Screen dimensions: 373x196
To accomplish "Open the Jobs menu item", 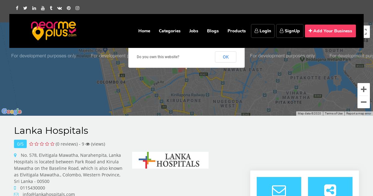I will (x=194, y=31).
